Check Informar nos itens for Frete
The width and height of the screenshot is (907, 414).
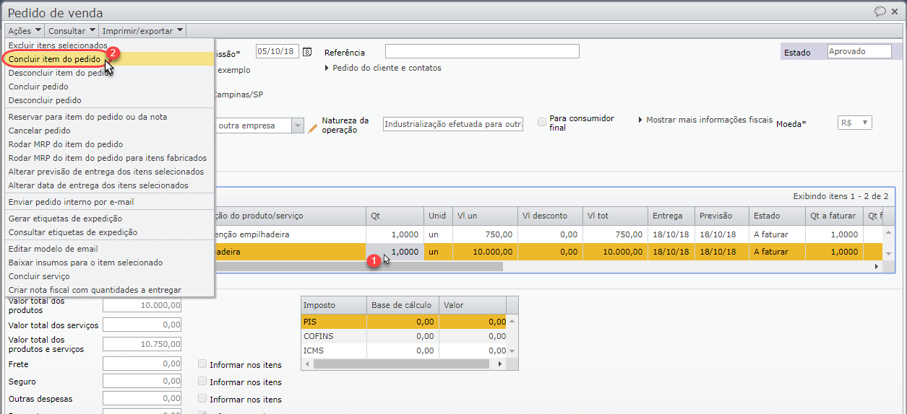click(203, 364)
